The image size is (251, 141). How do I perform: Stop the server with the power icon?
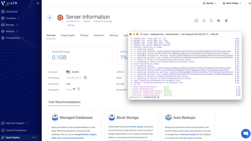coord(204,20)
